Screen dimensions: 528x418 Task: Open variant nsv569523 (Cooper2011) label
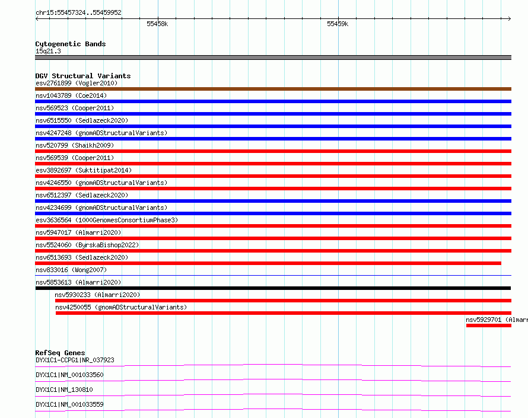click(75, 108)
